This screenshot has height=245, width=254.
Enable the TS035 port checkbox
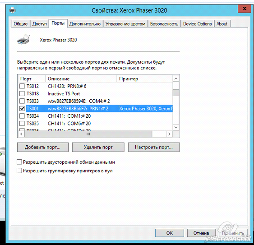[x=22, y=123]
